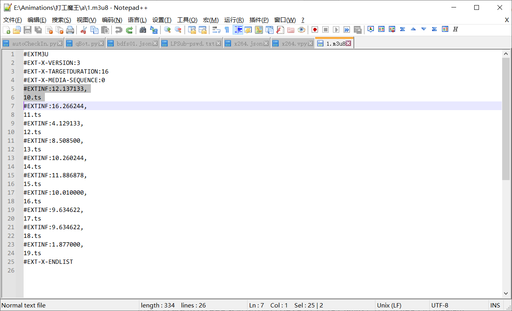Screen dimensions: 512x311
Task: Cut the selection with the scissors icon
Action: [83, 29]
